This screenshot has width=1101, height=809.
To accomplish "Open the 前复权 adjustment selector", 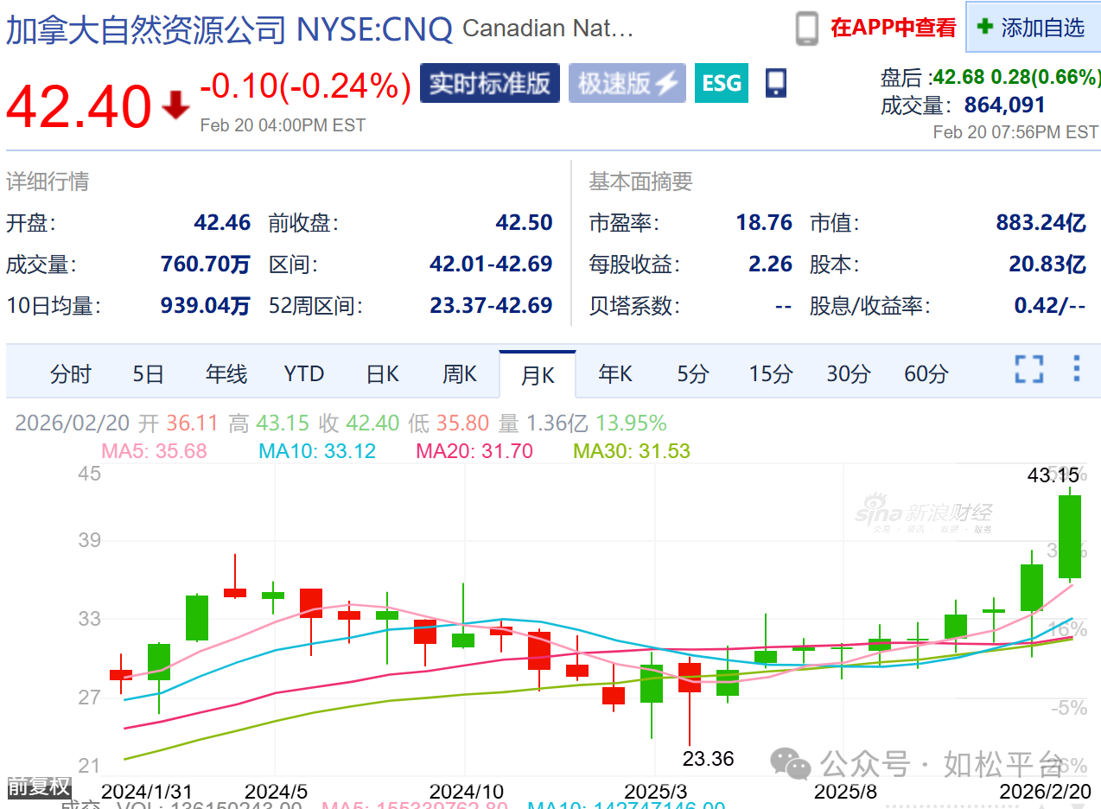I will 38,787.
